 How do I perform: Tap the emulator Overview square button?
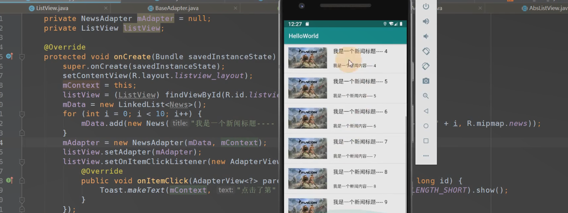(x=426, y=141)
